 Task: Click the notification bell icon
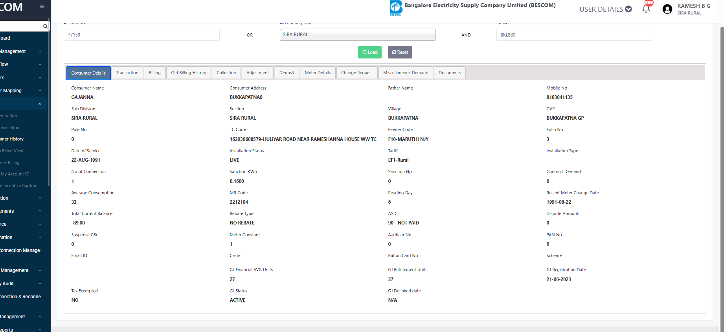646,9
